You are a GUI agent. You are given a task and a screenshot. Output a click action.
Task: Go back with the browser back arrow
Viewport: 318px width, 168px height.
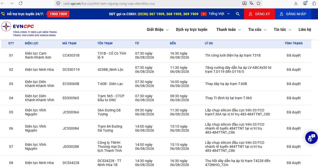click(x=3, y=3)
